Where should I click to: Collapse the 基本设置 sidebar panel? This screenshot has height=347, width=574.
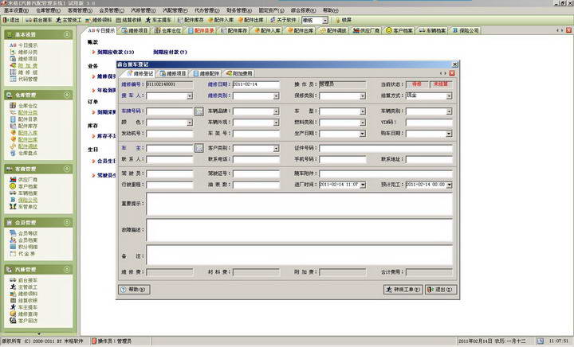[x=67, y=34]
